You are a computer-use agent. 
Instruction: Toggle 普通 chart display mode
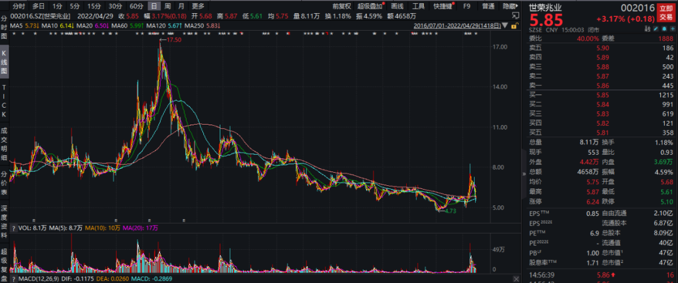488,6
